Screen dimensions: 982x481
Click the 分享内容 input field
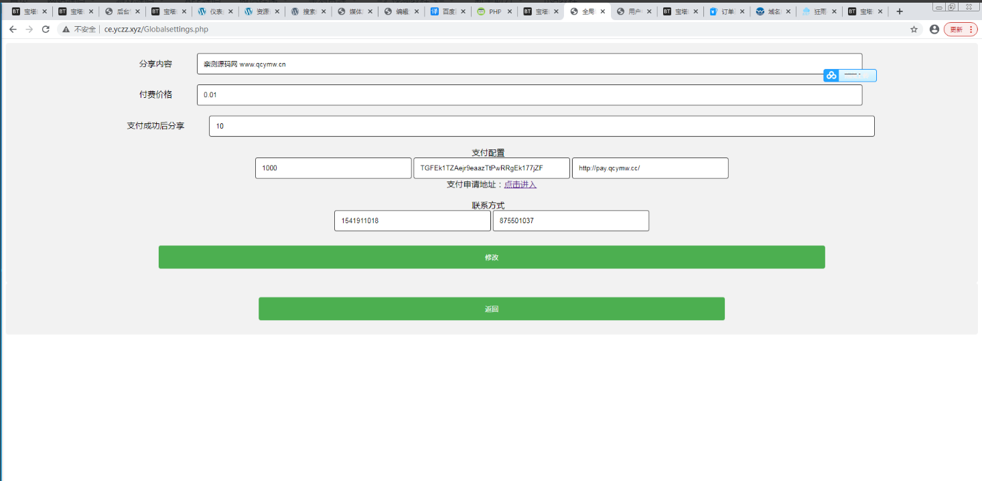[529, 64]
